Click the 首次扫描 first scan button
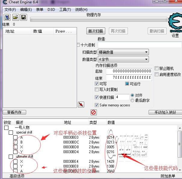Image resolution: width=182 pixels, height=179 pixels. (96, 31)
